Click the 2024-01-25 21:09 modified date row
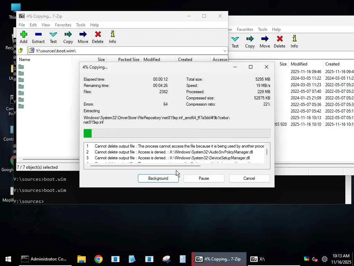 (x=306, y=98)
